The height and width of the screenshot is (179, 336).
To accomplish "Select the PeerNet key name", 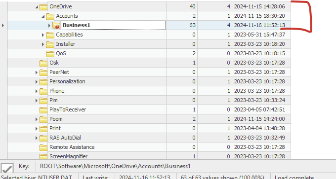I will 59,72.
